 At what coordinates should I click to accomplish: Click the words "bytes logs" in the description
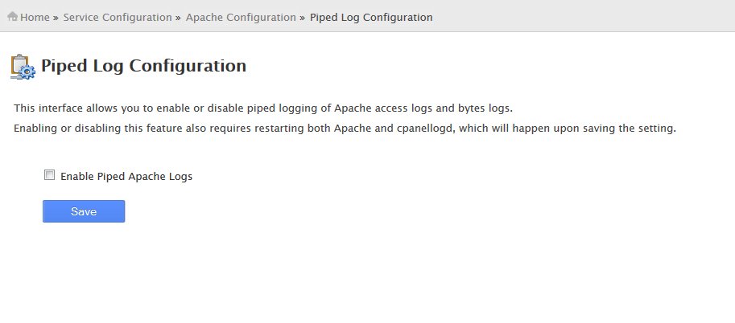(484, 108)
